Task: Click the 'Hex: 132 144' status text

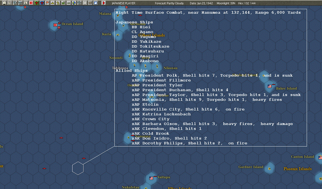Action: coord(247,3)
